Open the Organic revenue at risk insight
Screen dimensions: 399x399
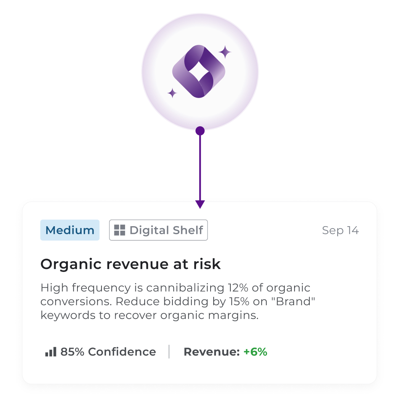click(x=131, y=264)
